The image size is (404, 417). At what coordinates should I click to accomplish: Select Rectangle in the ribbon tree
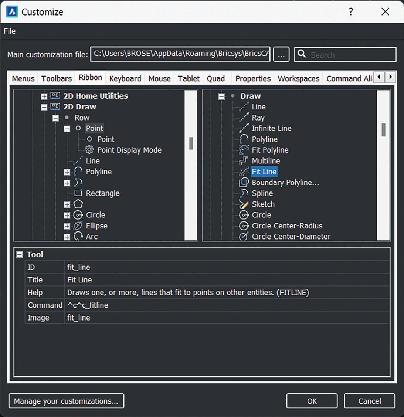(103, 193)
